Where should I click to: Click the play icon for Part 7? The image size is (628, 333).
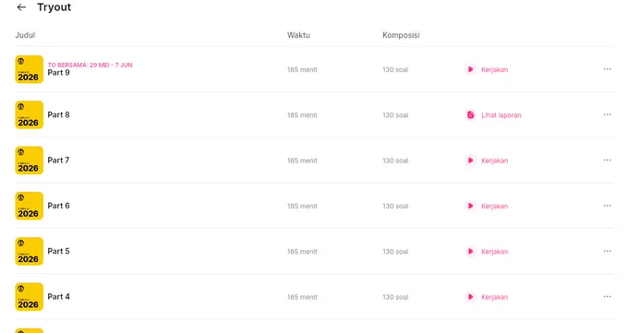471,161
